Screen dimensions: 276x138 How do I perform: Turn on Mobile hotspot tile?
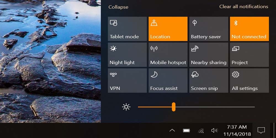pos(168,55)
